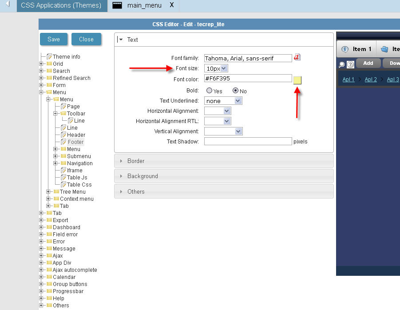
Task: Click the help question mark icon
Action: click(x=351, y=64)
